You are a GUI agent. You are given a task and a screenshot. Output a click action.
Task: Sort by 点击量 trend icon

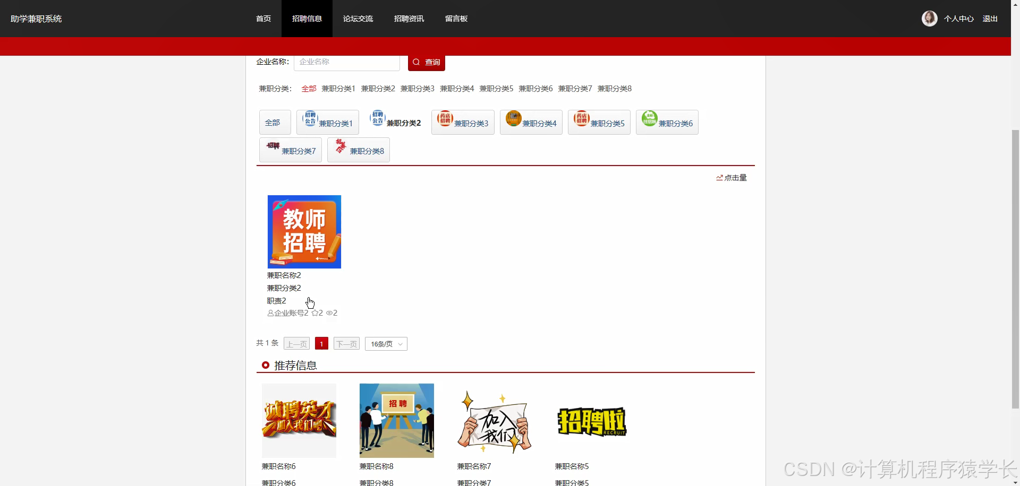[719, 178]
